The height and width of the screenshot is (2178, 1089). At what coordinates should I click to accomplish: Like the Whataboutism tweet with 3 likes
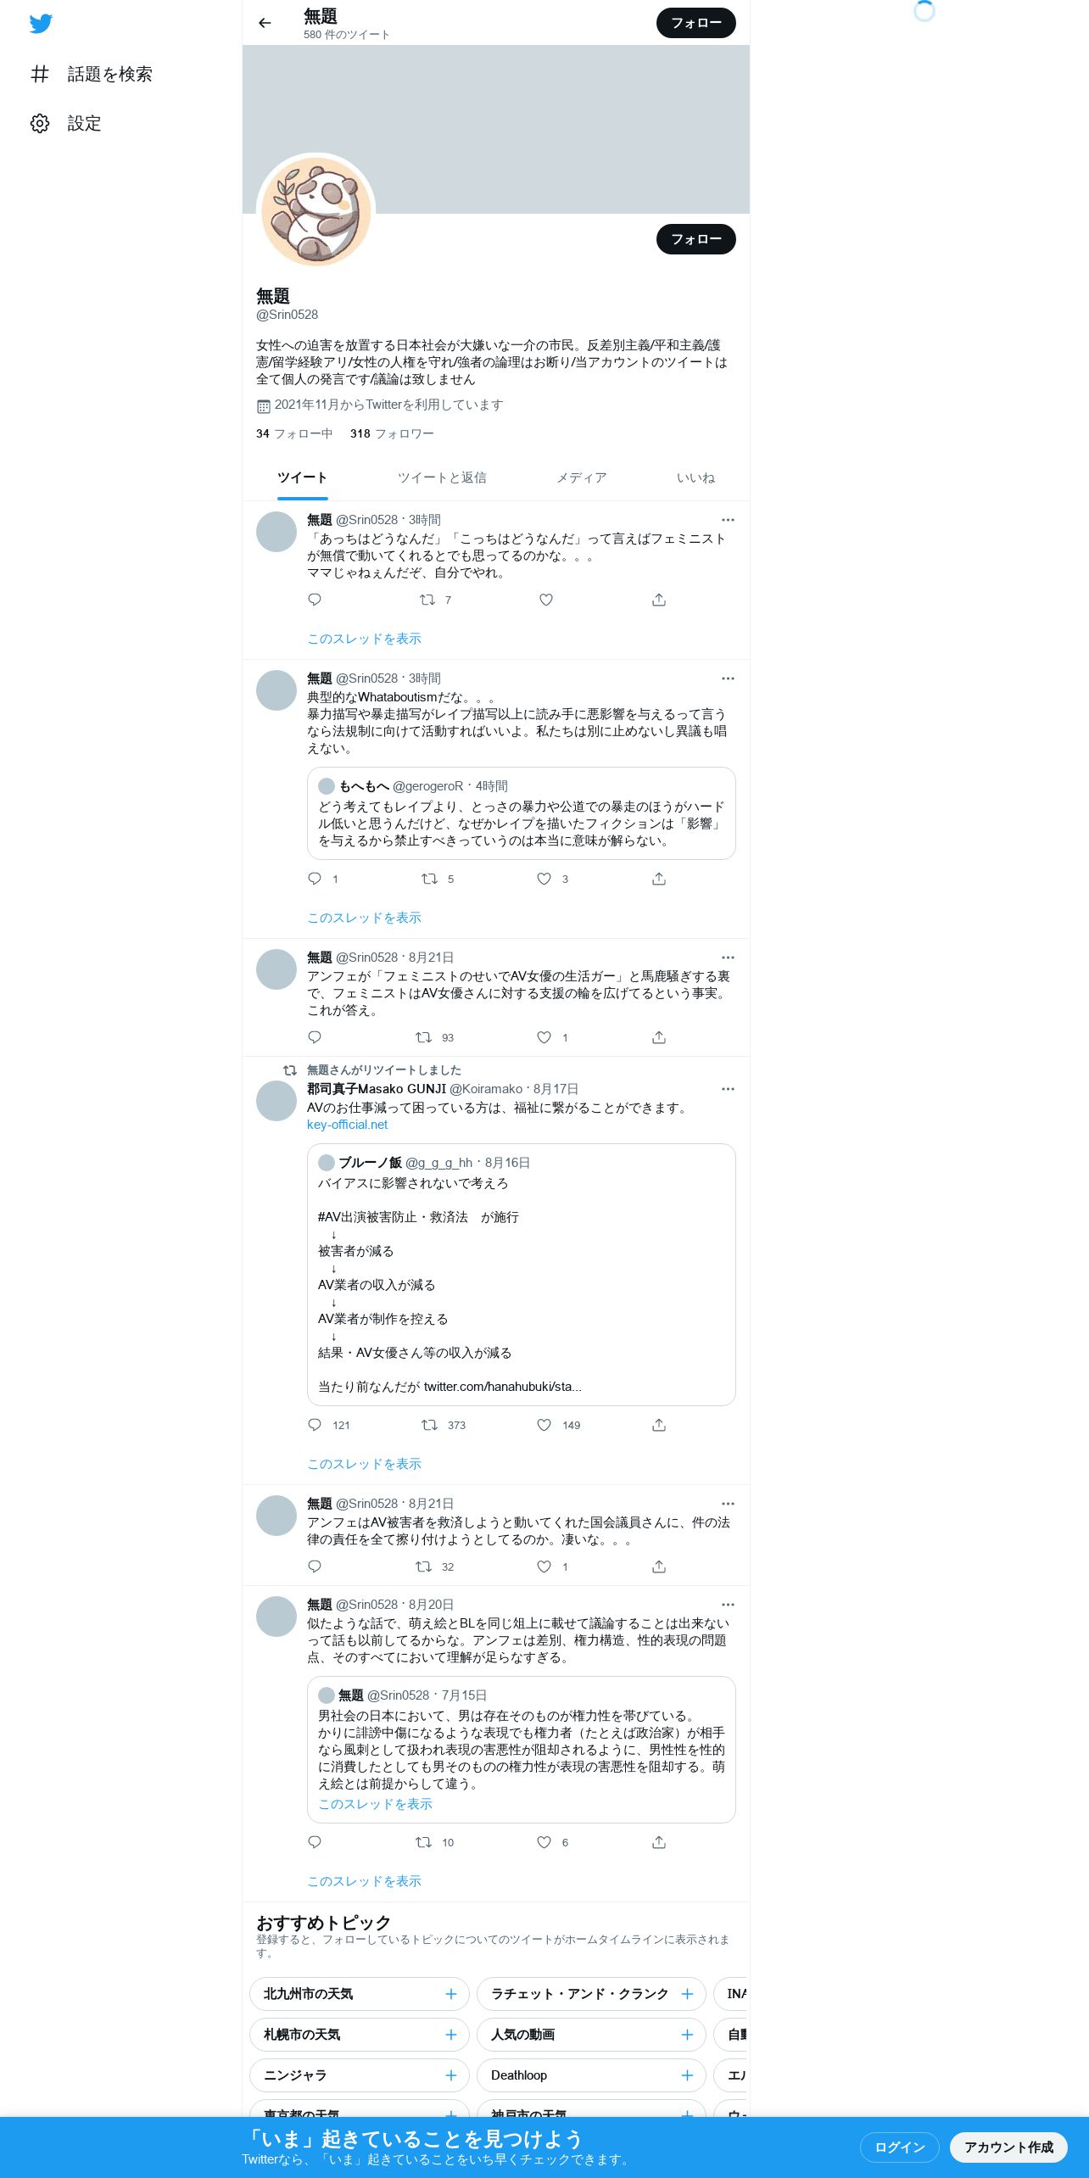pyautogui.click(x=544, y=879)
